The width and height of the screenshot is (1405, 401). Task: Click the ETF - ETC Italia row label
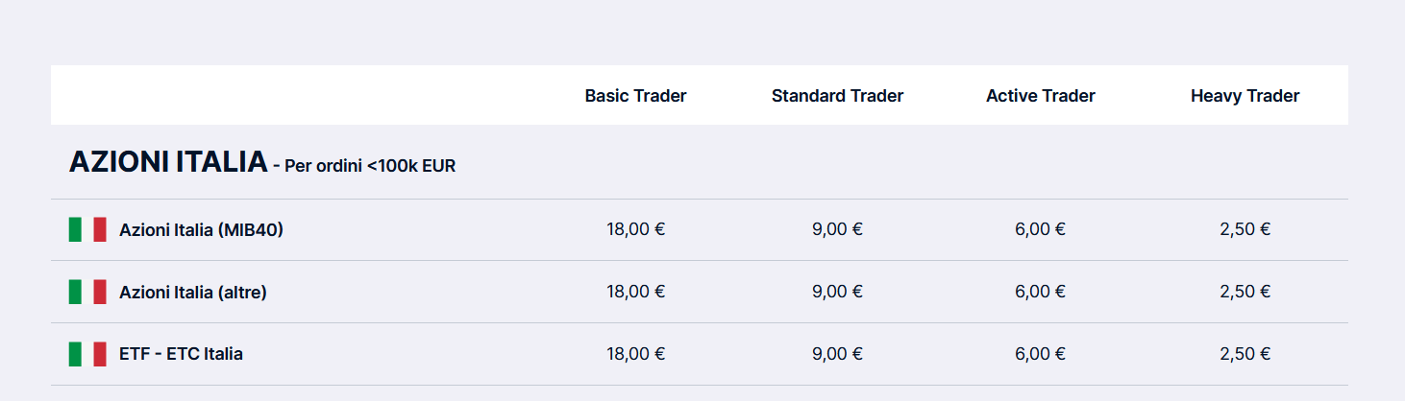(181, 354)
